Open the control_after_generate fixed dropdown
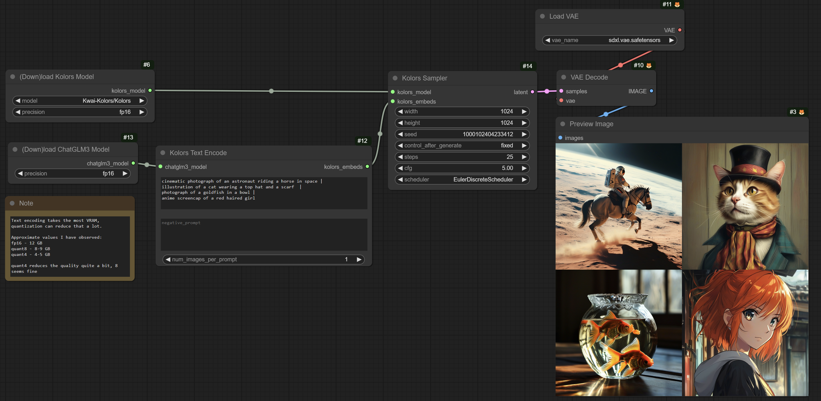Viewport: 821px width, 401px height. click(x=462, y=145)
